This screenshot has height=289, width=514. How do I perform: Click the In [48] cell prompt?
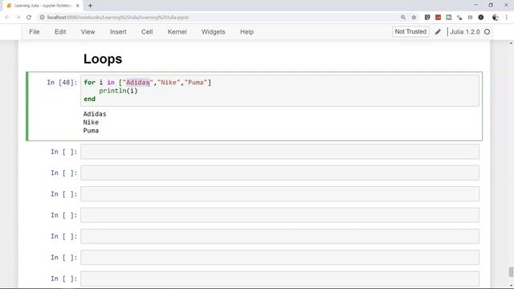click(x=62, y=83)
